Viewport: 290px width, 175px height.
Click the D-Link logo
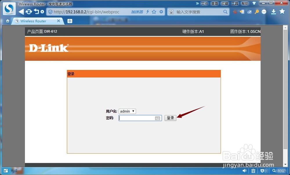tap(49, 48)
